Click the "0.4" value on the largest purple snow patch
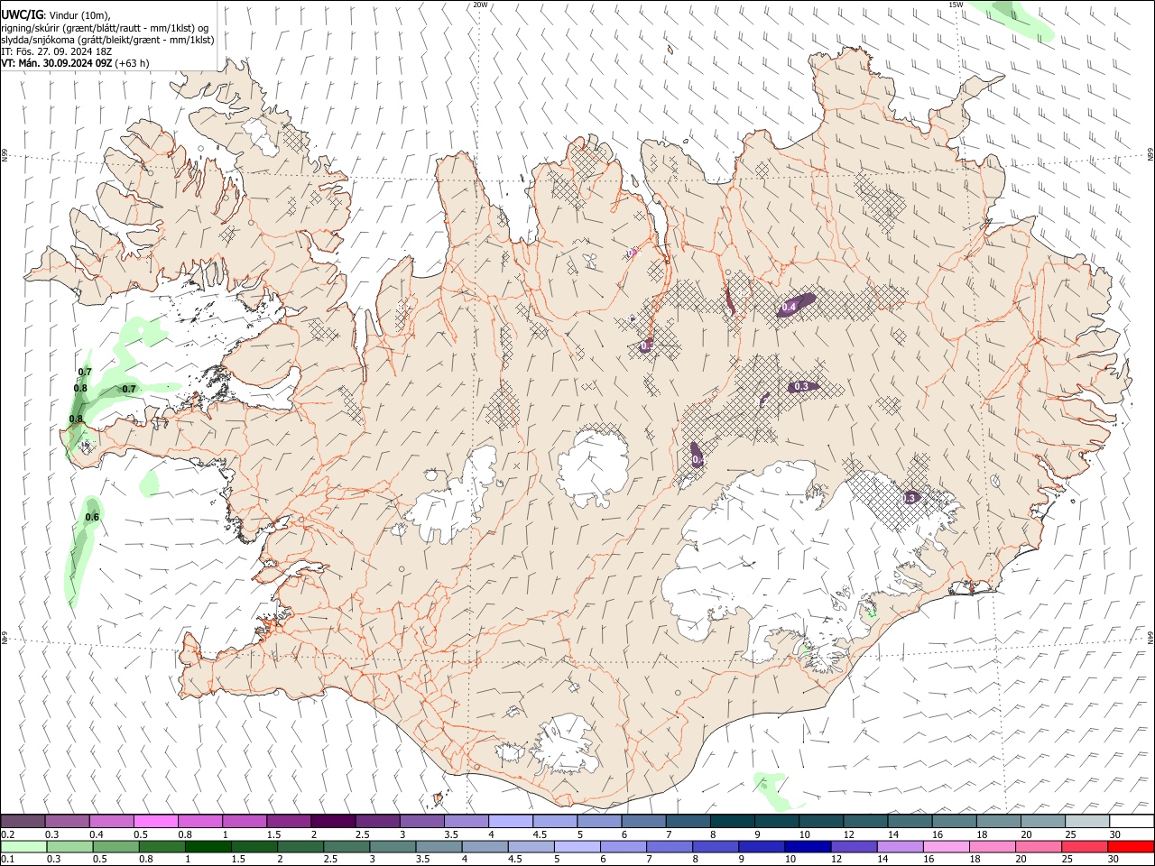This screenshot has height=866, width=1155. (x=789, y=308)
